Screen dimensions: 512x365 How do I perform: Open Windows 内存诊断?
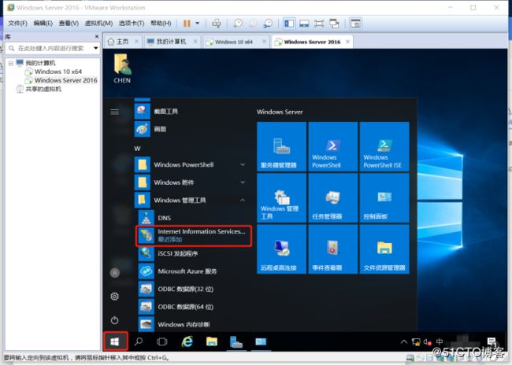(193, 324)
